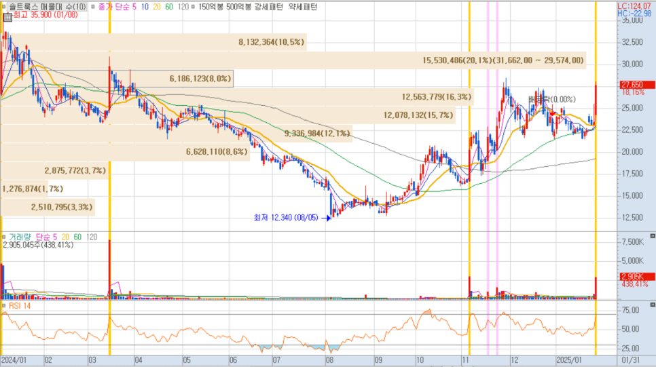Collapse the volume pane using its corner button
656x367 pixels.
[652, 236]
